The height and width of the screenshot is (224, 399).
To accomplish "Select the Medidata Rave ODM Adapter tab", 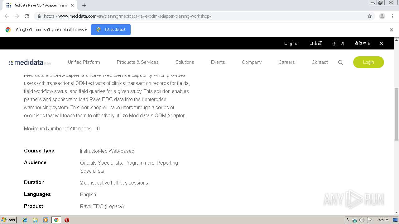I will 39,5.
